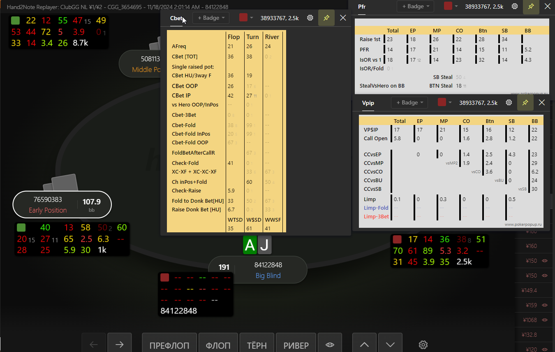The width and height of the screenshot is (555, 352).
Task: Open settings gear in Vpip popup
Action: pyautogui.click(x=509, y=102)
